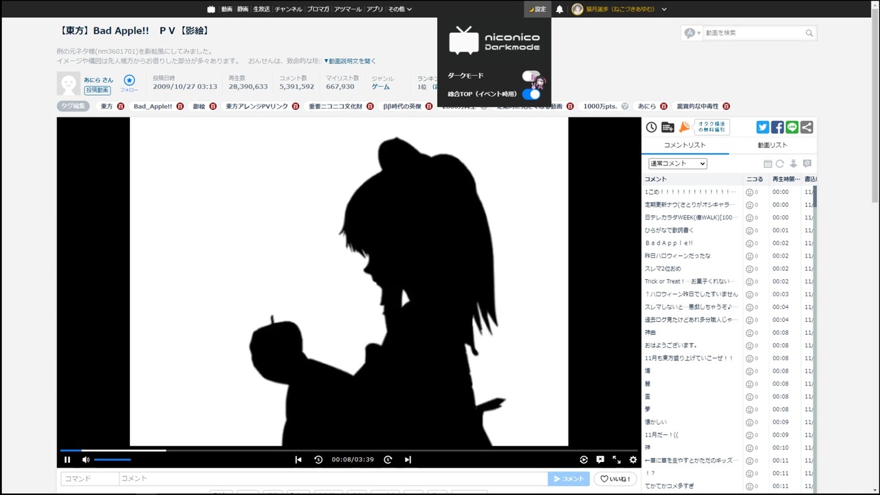Open the ゲーム genre link
880x495 pixels.
[381, 87]
